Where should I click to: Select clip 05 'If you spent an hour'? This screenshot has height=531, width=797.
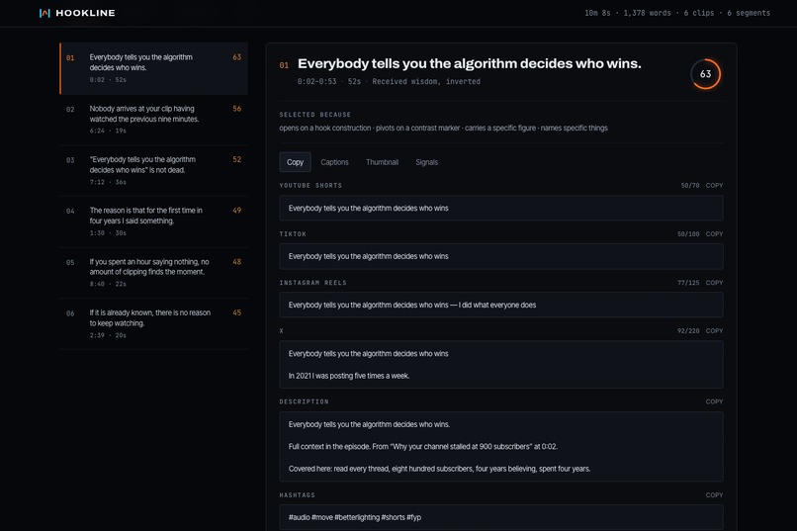153,273
